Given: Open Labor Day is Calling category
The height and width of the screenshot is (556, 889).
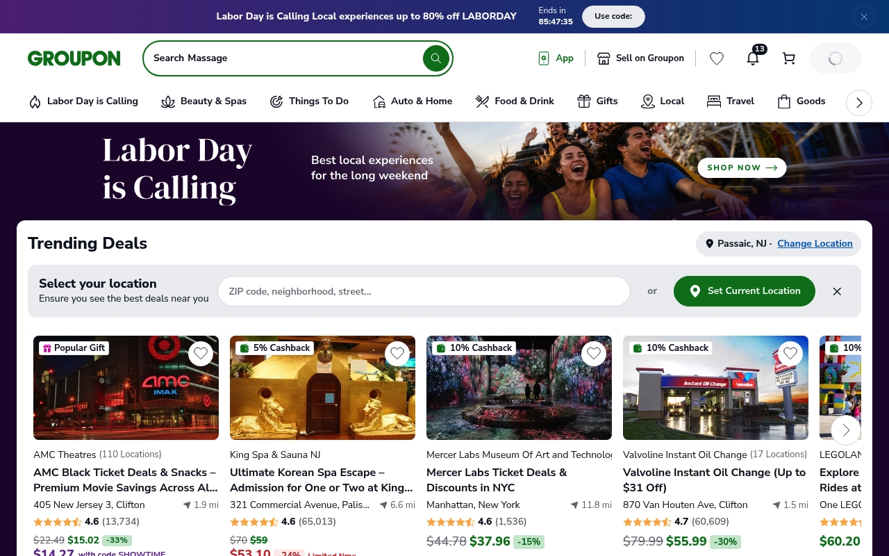Looking at the screenshot, I should [83, 101].
